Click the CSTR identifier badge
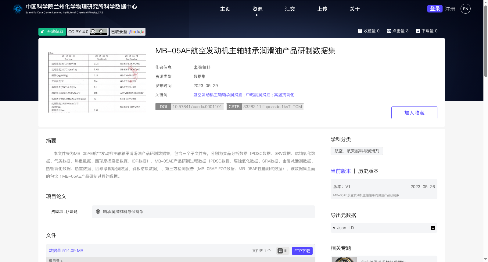Viewport: 488px width, 262px height. [265, 107]
